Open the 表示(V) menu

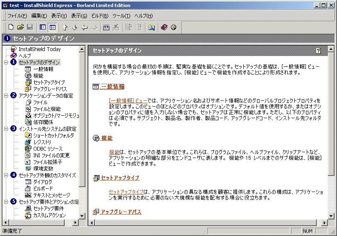coord(59,16)
